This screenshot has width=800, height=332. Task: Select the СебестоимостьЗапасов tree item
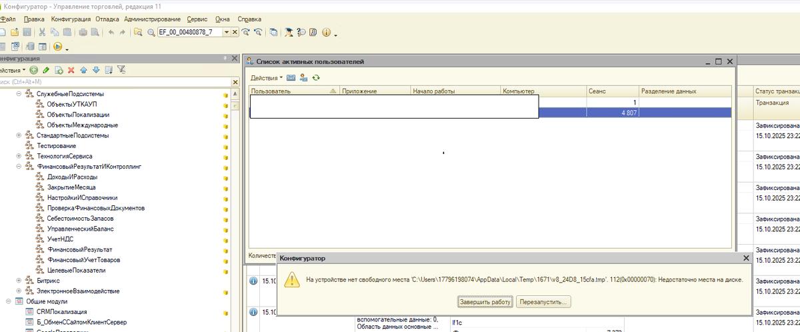[80, 218]
